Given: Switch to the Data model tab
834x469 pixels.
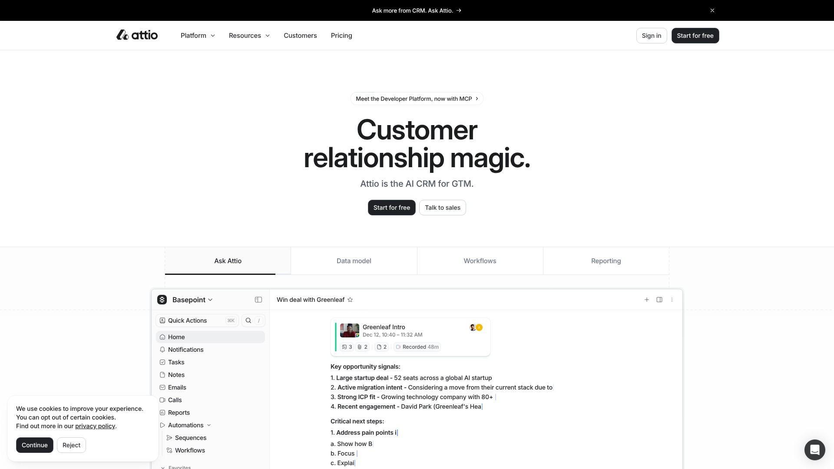Looking at the screenshot, I should [354, 261].
